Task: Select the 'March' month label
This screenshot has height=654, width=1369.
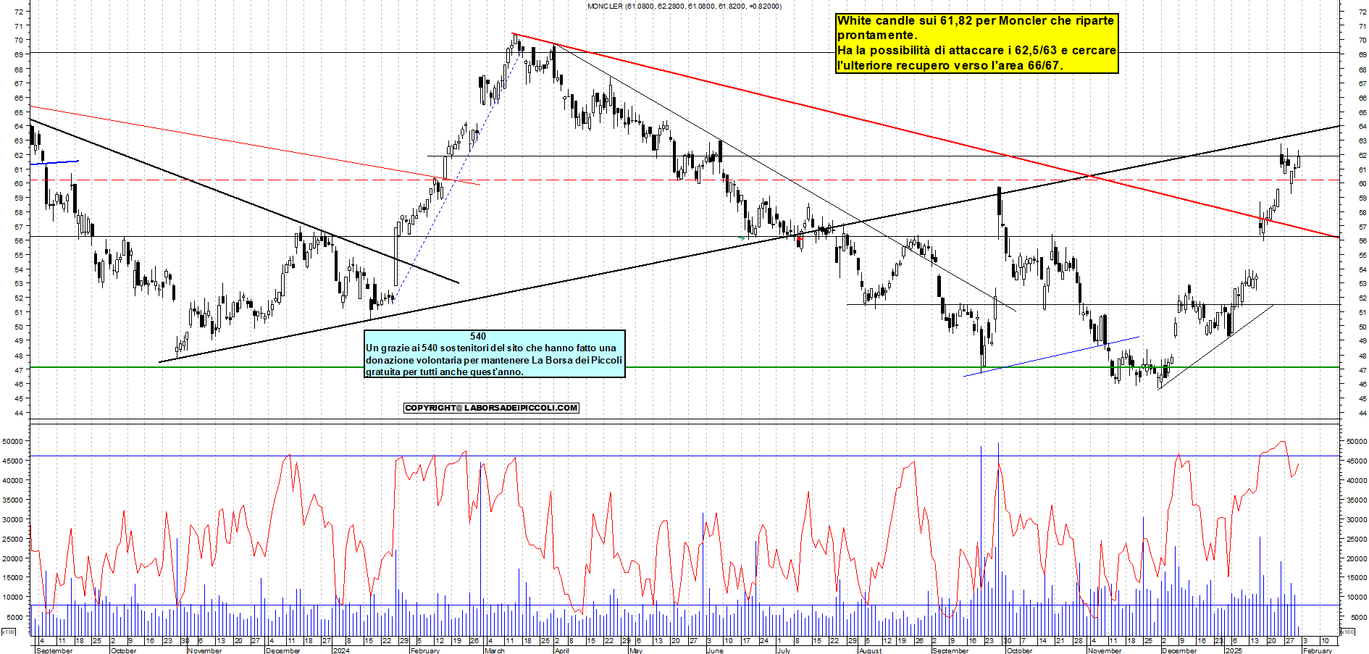Action: pyautogui.click(x=495, y=650)
